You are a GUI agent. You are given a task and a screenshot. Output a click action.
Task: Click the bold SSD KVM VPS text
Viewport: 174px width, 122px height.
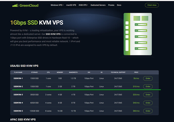point(53,34)
